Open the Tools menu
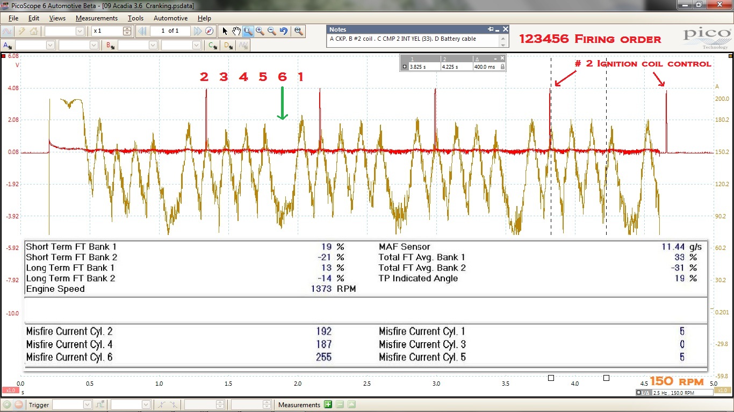 [x=135, y=18]
